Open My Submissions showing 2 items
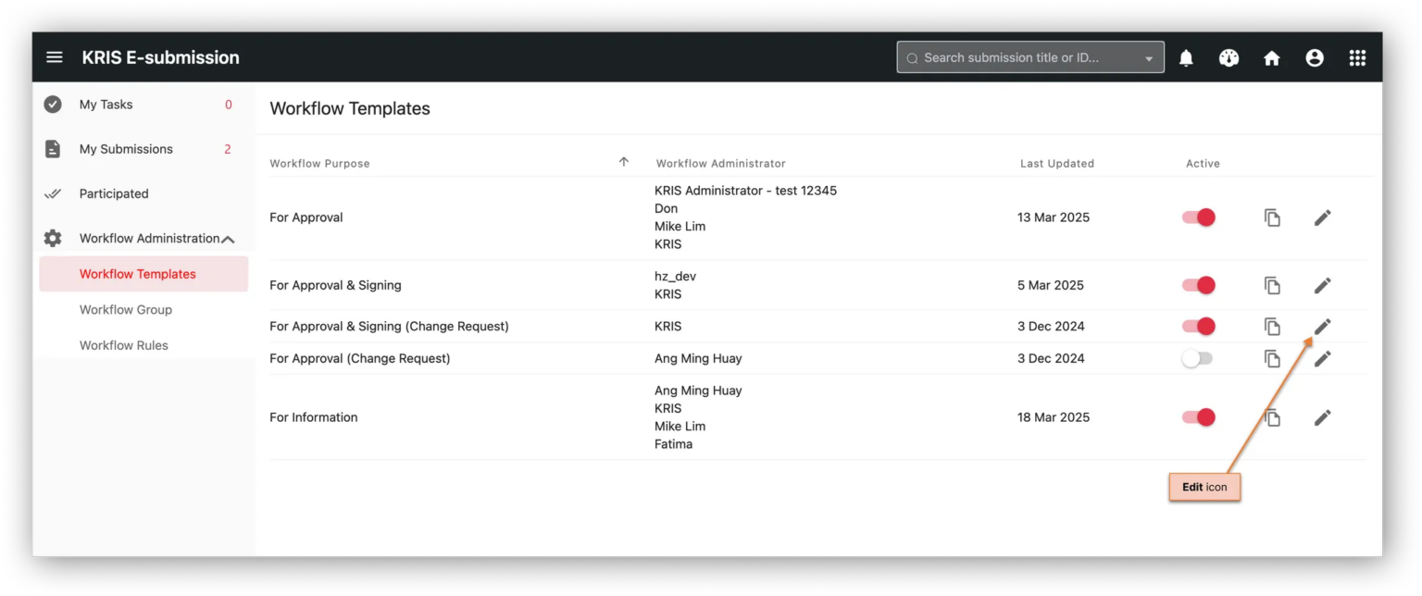1422x596 pixels. click(x=126, y=148)
